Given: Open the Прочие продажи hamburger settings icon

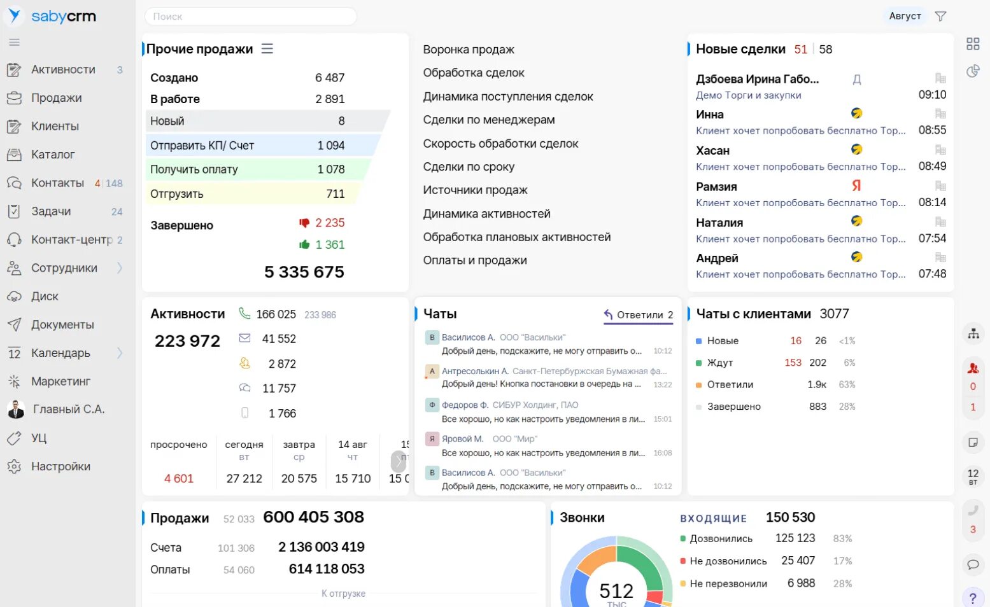Looking at the screenshot, I should pos(267,48).
